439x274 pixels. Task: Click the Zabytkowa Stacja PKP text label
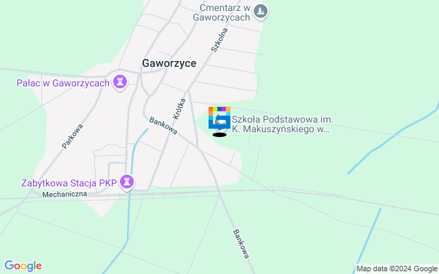tap(69, 183)
